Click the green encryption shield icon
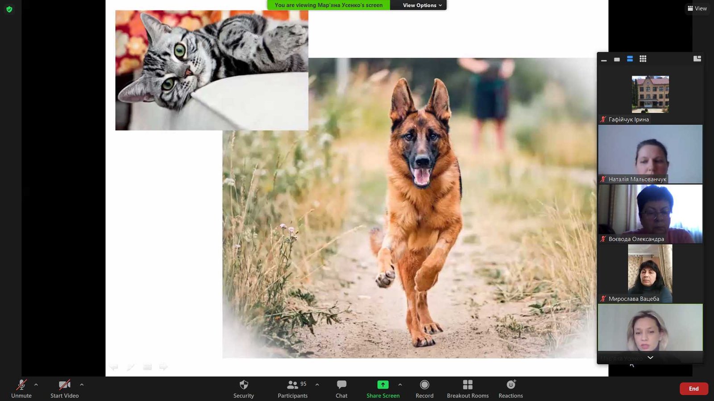The image size is (714, 401). pos(9,9)
